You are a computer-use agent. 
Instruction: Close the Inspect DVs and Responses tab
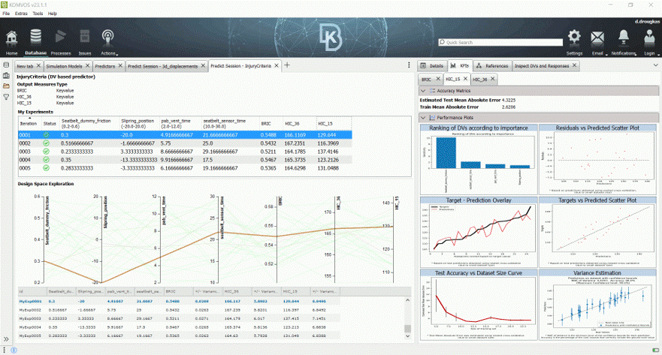574,65
